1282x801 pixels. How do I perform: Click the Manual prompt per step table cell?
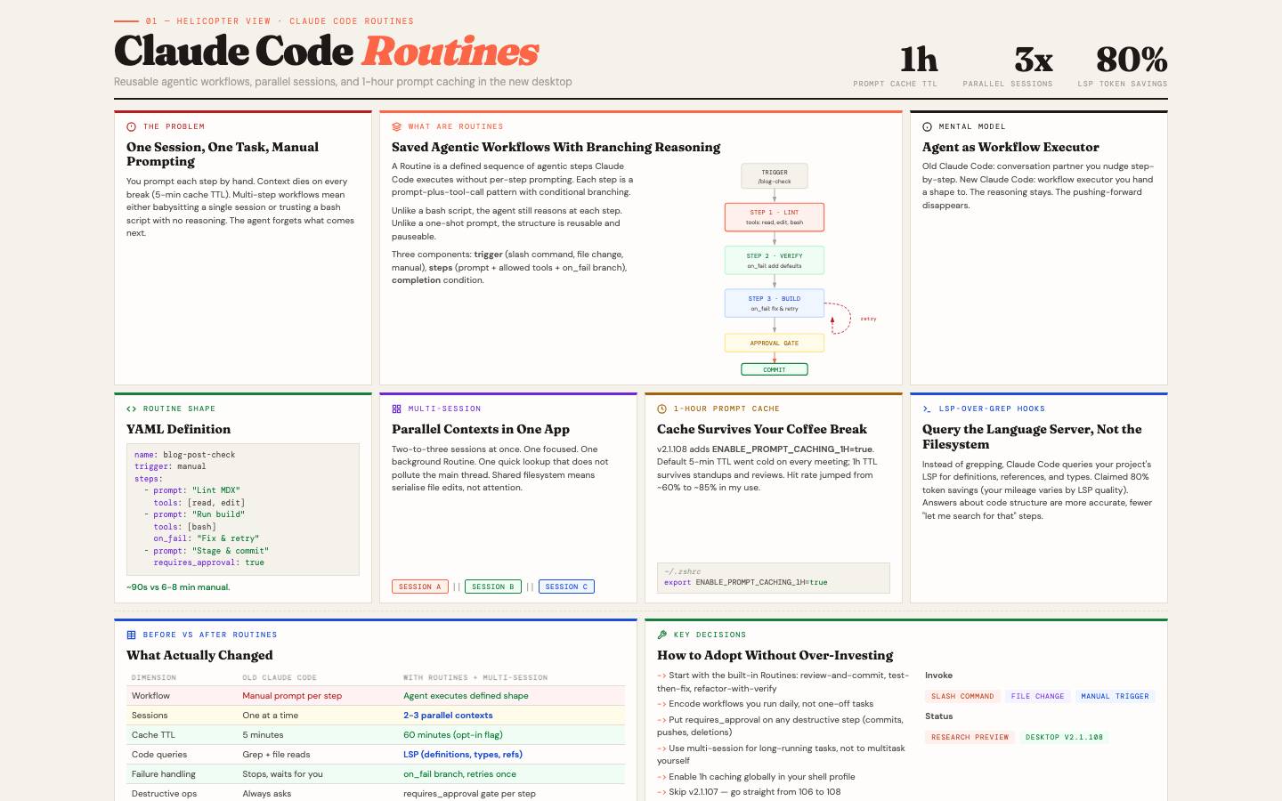coord(292,696)
